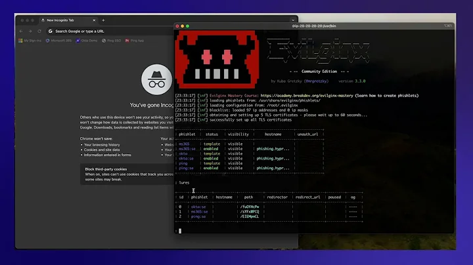Maximize the terminal with green button
Viewport: 473px width, 265px height.
(x=188, y=26)
